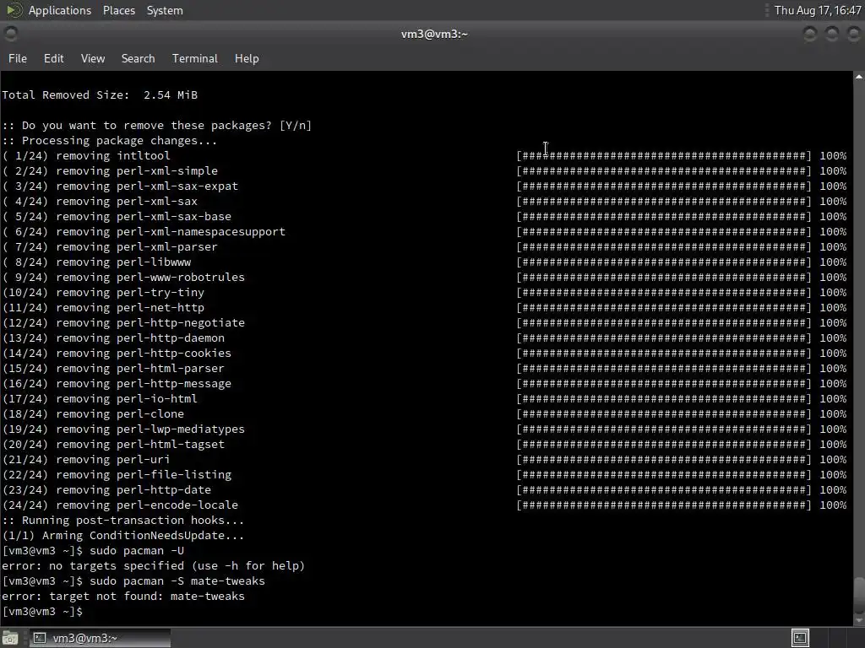This screenshot has height=648, width=865.
Task: Click 'removing perl-file-listing' text
Action: (144, 475)
